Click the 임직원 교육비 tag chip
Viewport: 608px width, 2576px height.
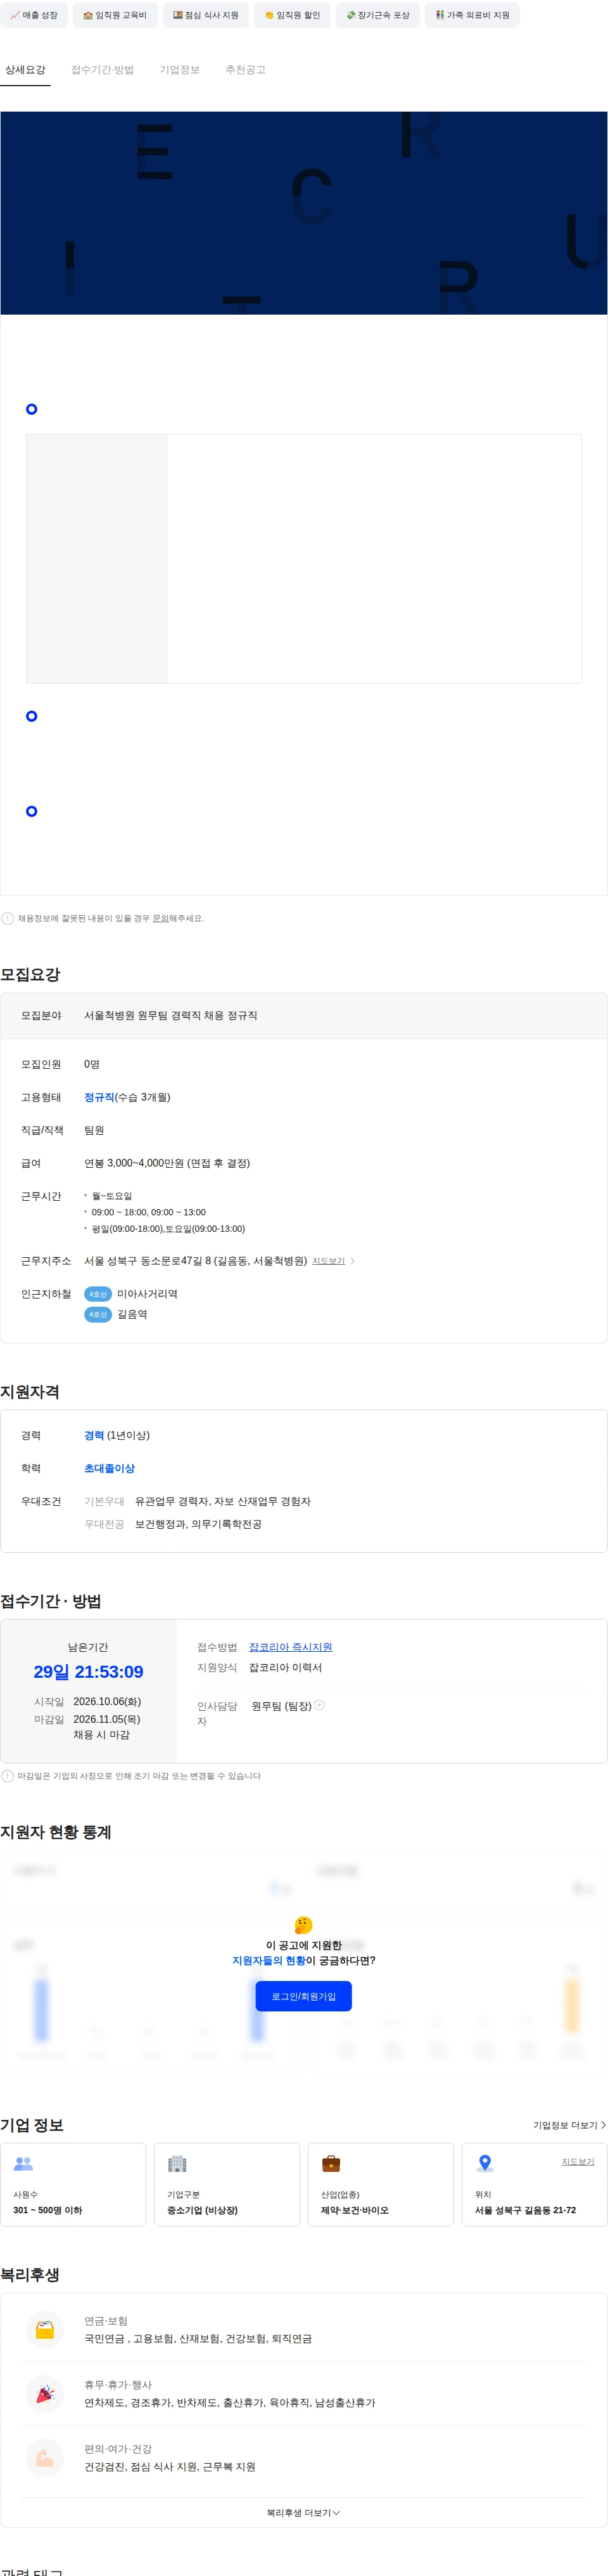coord(115,15)
